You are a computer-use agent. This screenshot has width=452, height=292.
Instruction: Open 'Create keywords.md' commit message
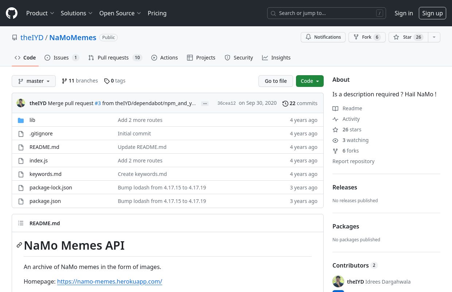tap(142, 174)
